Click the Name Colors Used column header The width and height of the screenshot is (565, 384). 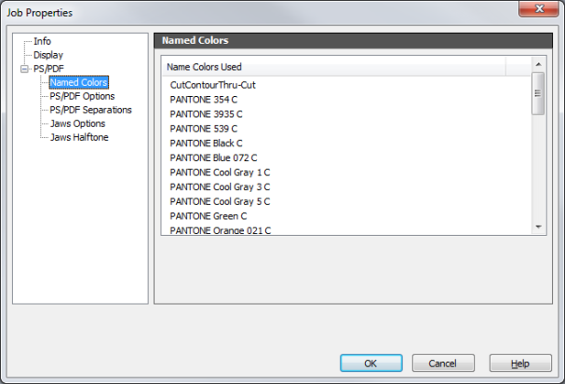[334, 67]
